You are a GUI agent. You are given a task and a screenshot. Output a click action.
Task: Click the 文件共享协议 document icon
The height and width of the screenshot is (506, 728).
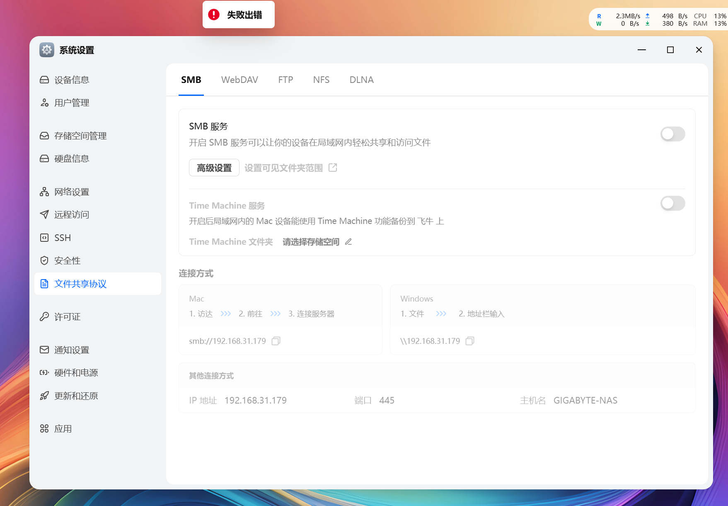44,284
